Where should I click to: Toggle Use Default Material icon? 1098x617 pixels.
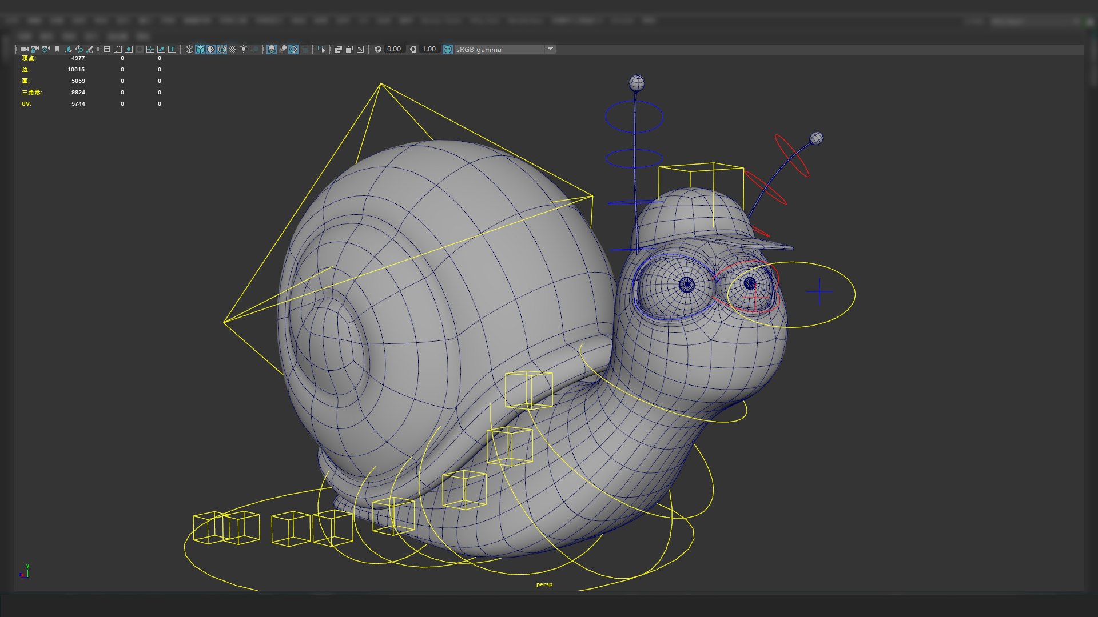(211, 49)
